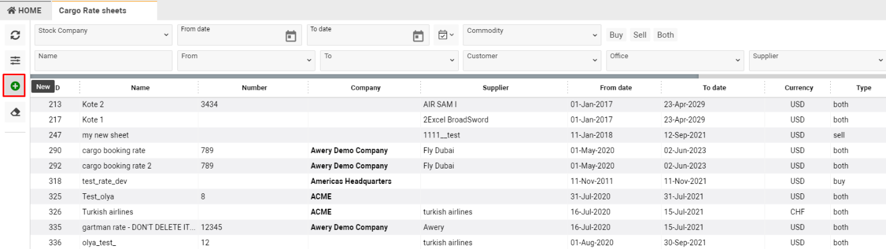Click the Name filter input field

pyautogui.click(x=103, y=60)
